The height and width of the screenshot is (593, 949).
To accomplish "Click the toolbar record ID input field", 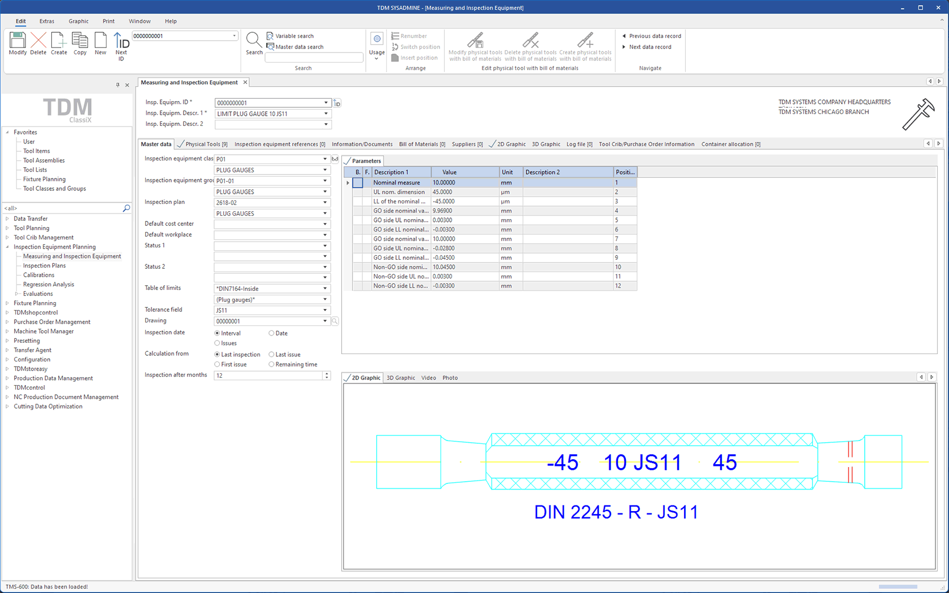I will 185,36.
